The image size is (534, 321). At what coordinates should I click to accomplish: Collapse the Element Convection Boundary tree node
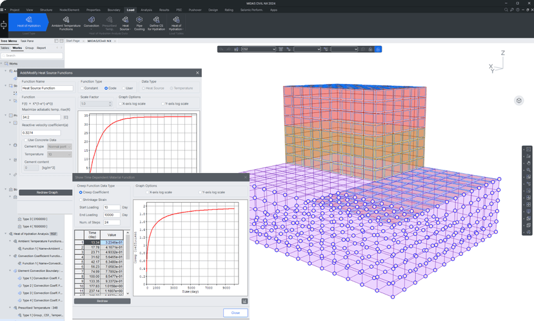(11, 271)
